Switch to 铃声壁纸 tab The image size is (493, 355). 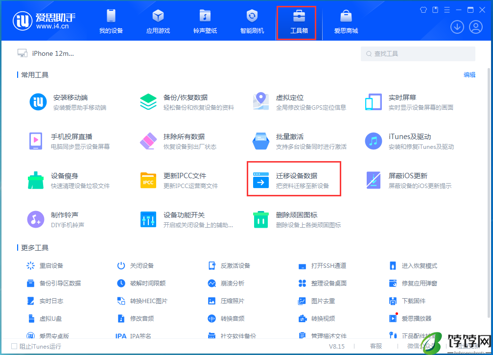(x=205, y=21)
